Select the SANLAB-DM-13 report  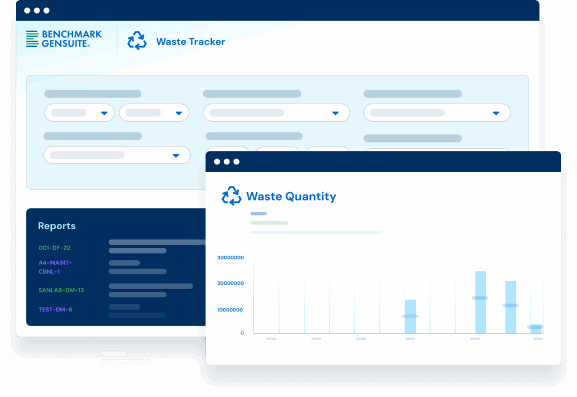point(61,291)
